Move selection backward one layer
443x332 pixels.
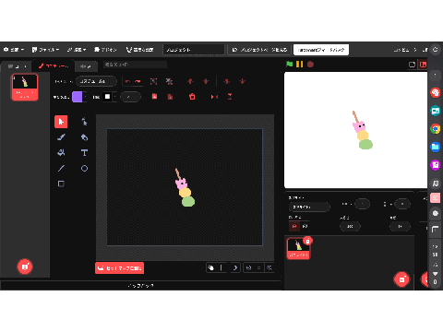point(206,81)
